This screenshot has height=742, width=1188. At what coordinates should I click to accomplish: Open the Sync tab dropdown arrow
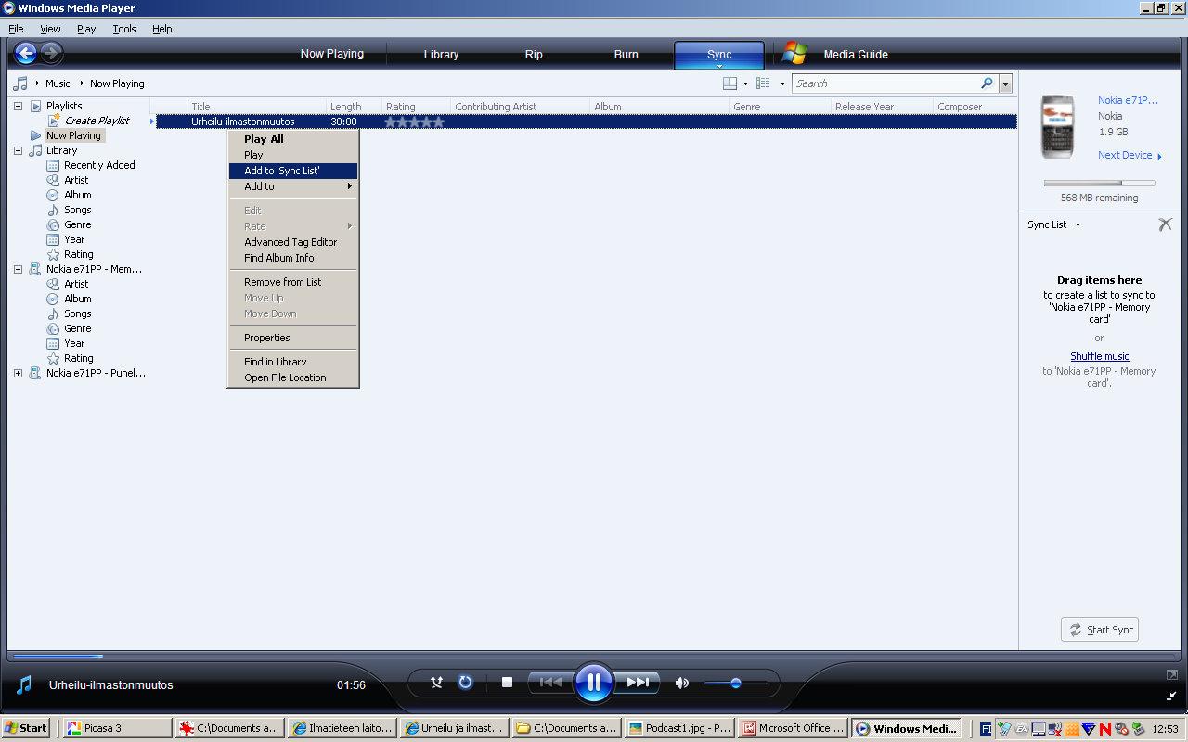point(719,66)
